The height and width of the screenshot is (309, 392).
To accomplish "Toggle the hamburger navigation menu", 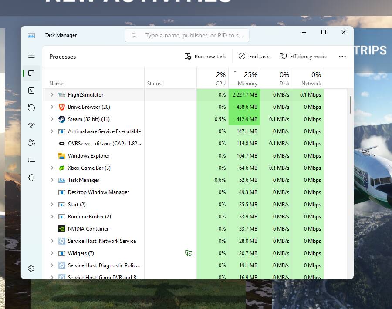I will (31, 56).
